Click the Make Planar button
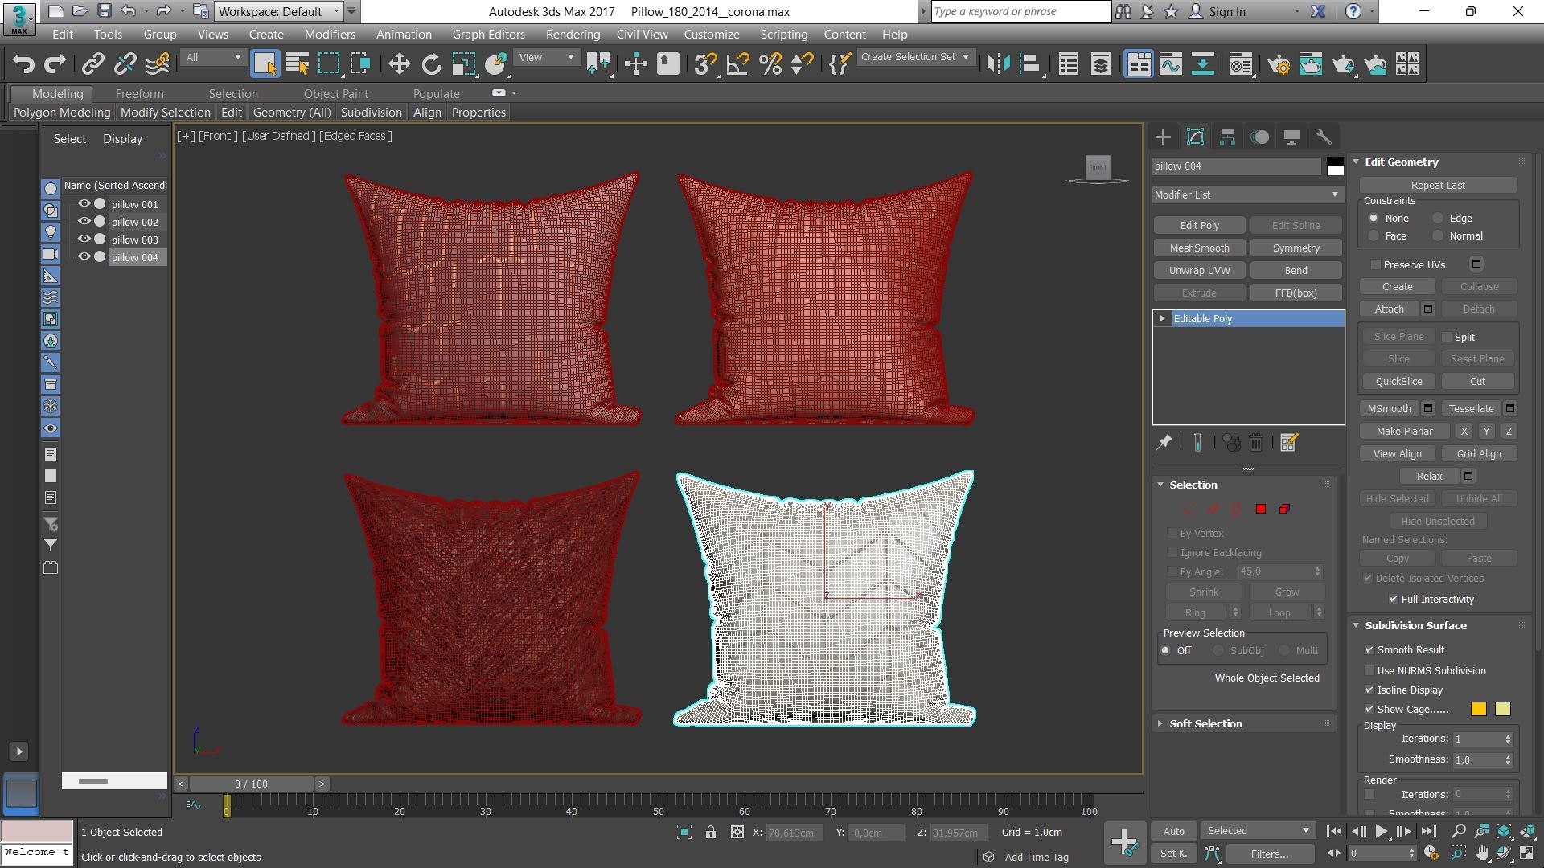The image size is (1544, 868). [x=1404, y=431]
